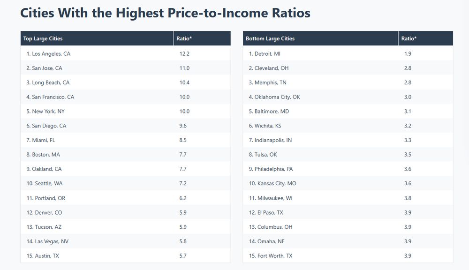Click '15. Fort Worth, TX' row

pos(348,255)
